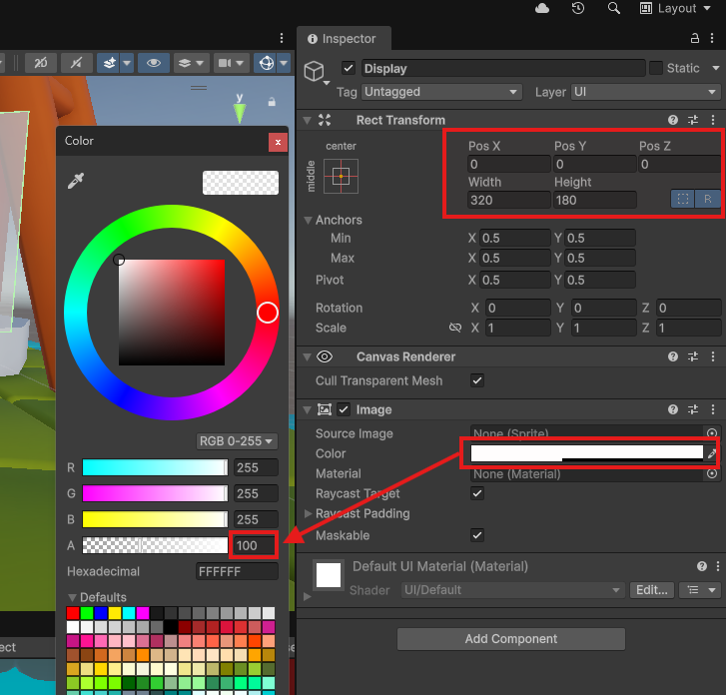Open the version history icon
This screenshot has width=726, height=695.
tap(578, 8)
